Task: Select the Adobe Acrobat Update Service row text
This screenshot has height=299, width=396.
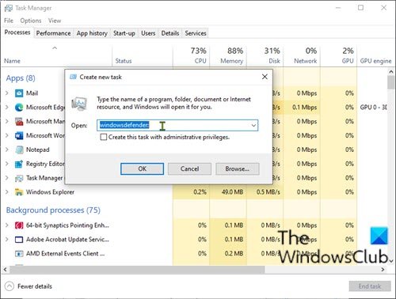Action: 67,240
